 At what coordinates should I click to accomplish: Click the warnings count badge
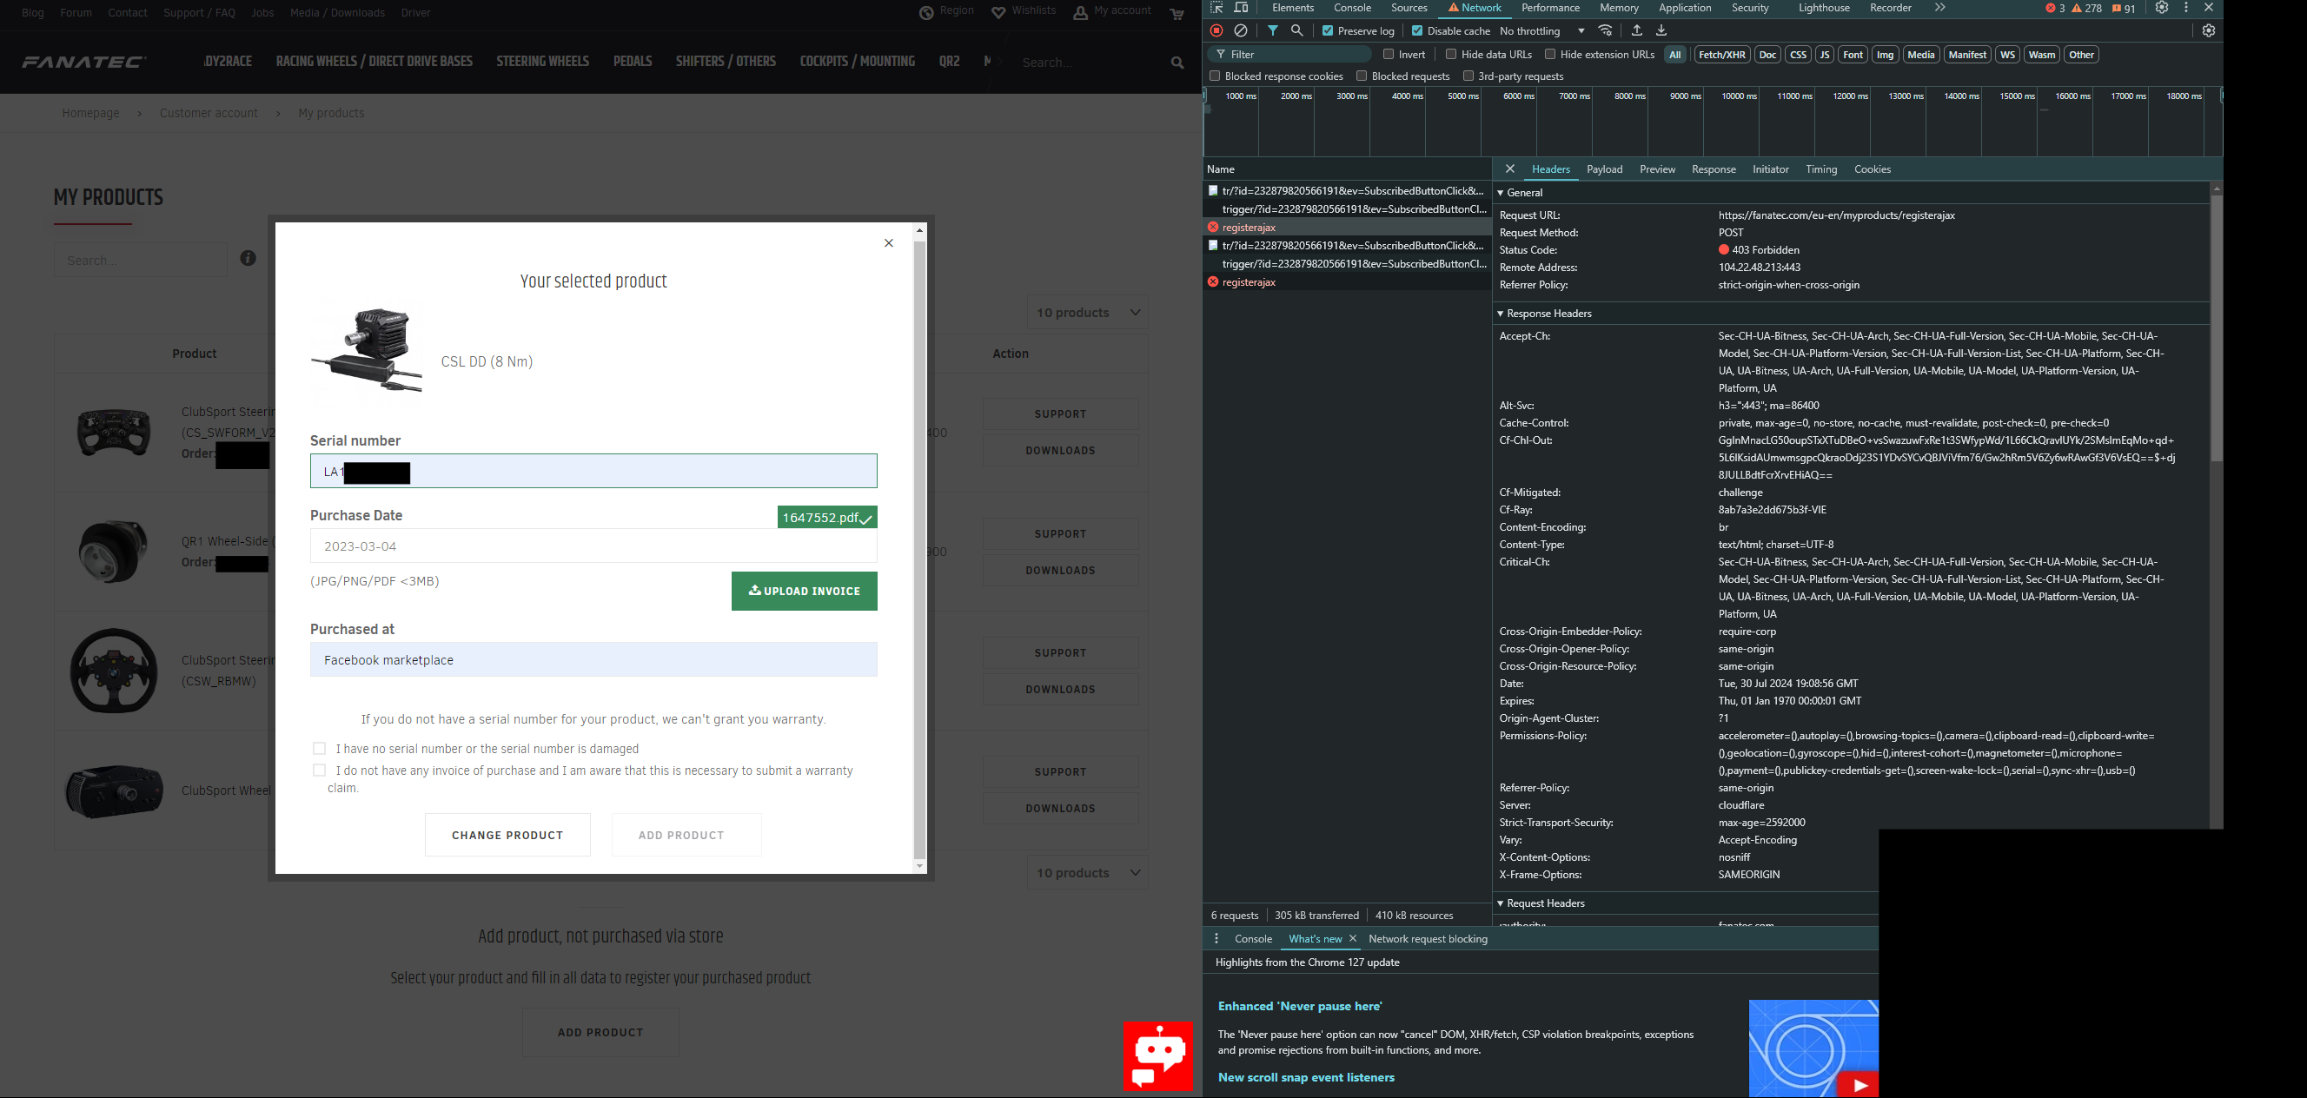(x=2086, y=8)
